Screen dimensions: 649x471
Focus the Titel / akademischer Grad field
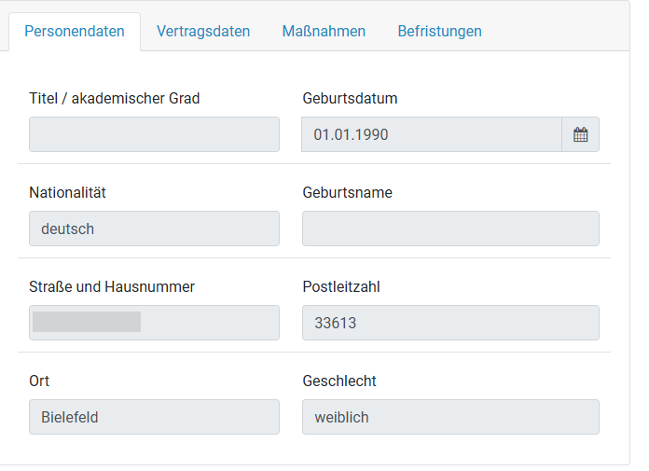(154, 134)
